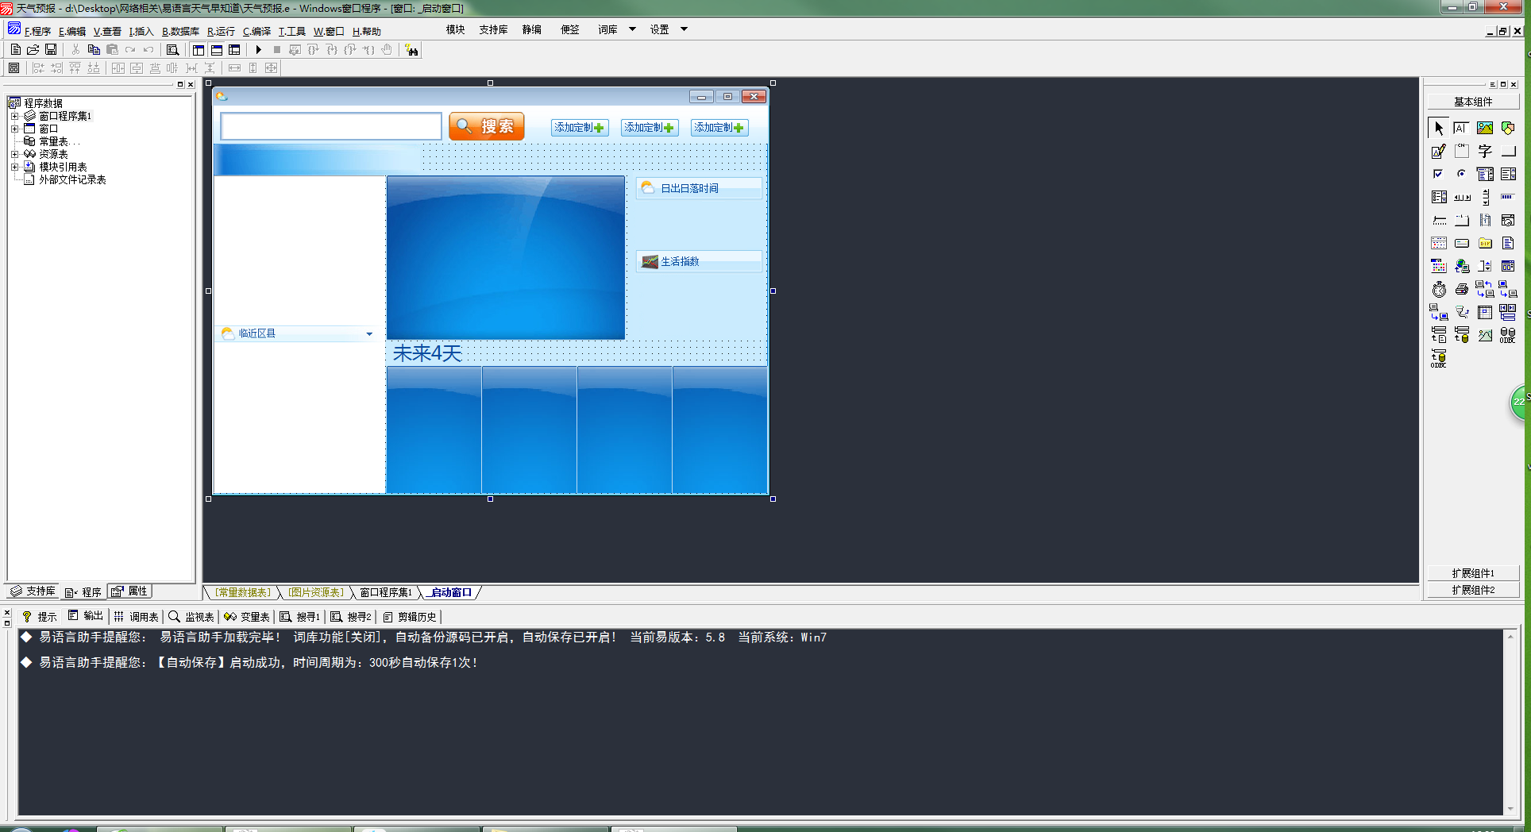
Task: Expand the 模块引用表 tree node
Action: click(14, 167)
